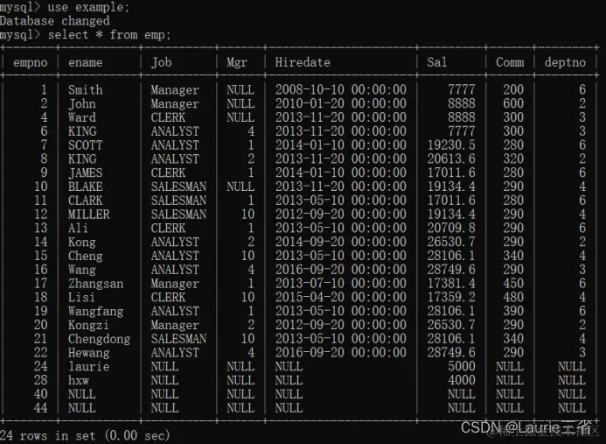Click the Hiredate column header
The width and height of the screenshot is (606, 444).
coord(303,62)
